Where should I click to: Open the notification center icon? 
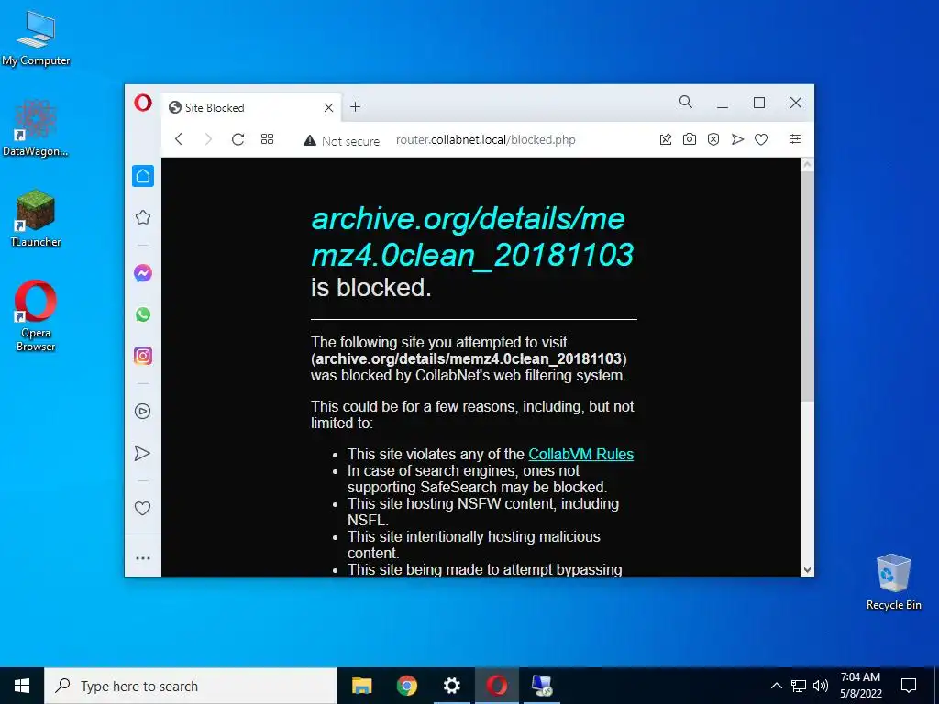[909, 686]
